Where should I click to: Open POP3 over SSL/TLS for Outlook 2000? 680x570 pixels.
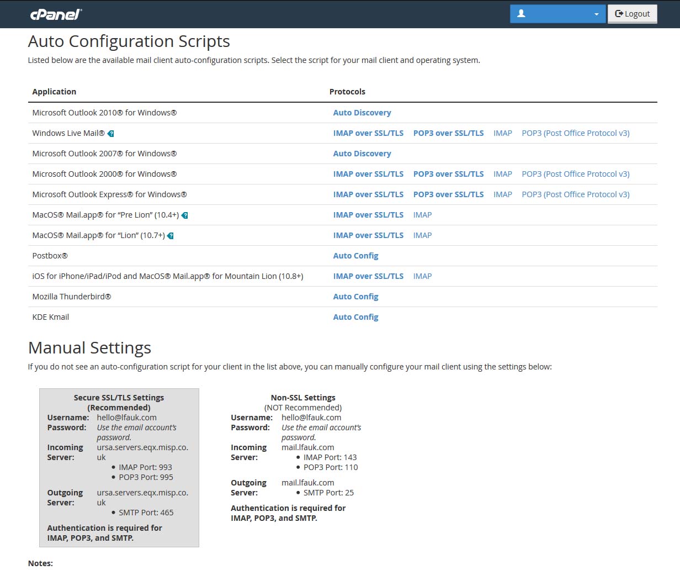448,173
